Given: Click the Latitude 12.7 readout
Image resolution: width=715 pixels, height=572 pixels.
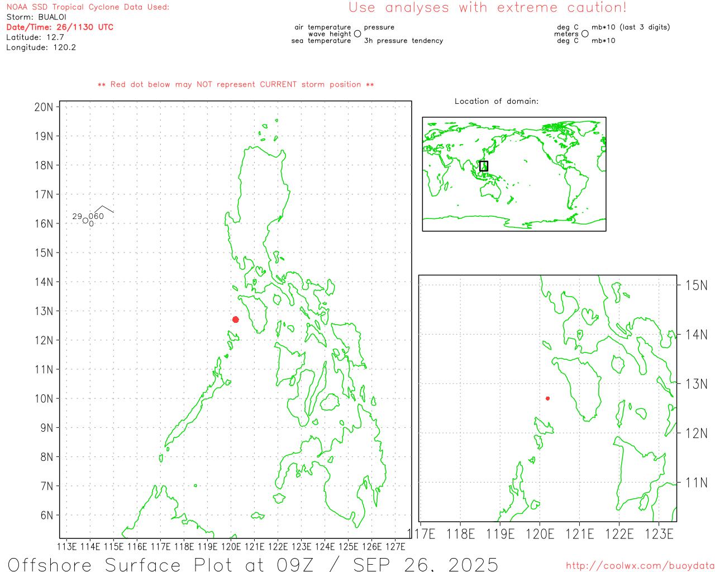Looking at the screenshot, I should (35, 37).
